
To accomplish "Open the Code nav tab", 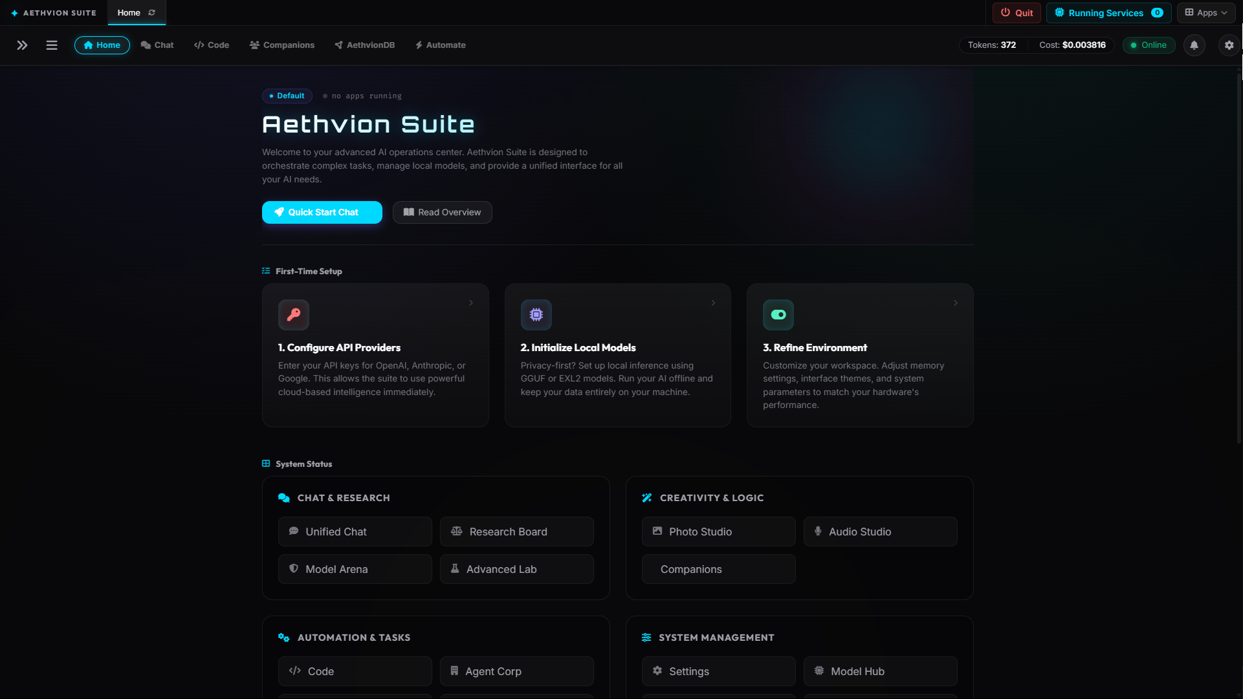I will tap(212, 45).
